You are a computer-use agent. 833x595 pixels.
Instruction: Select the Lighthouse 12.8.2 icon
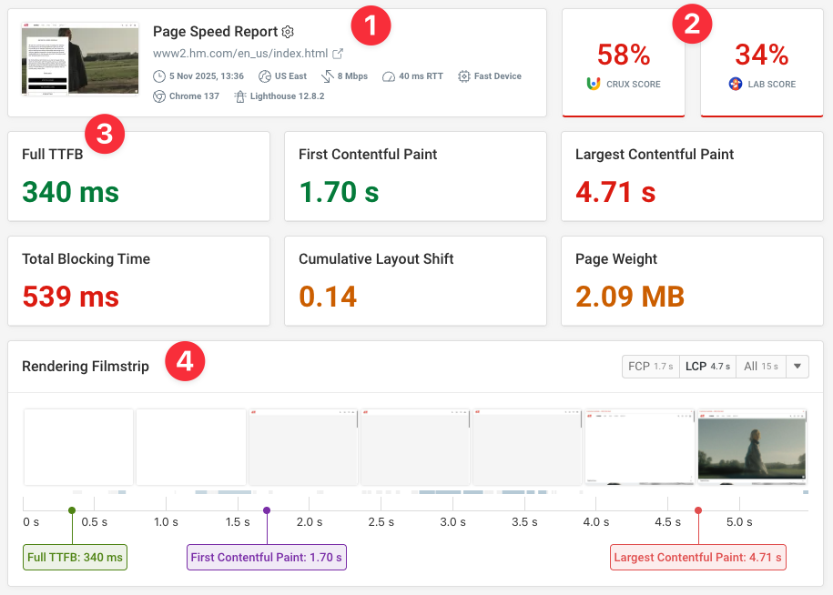(240, 96)
